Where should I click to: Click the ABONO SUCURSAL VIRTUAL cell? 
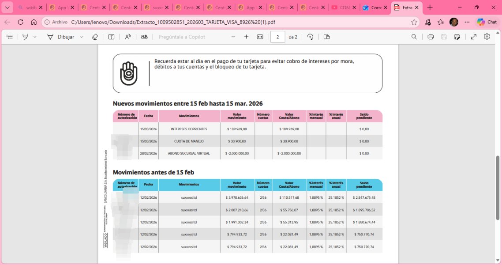pyautogui.click(x=189, y=154)
